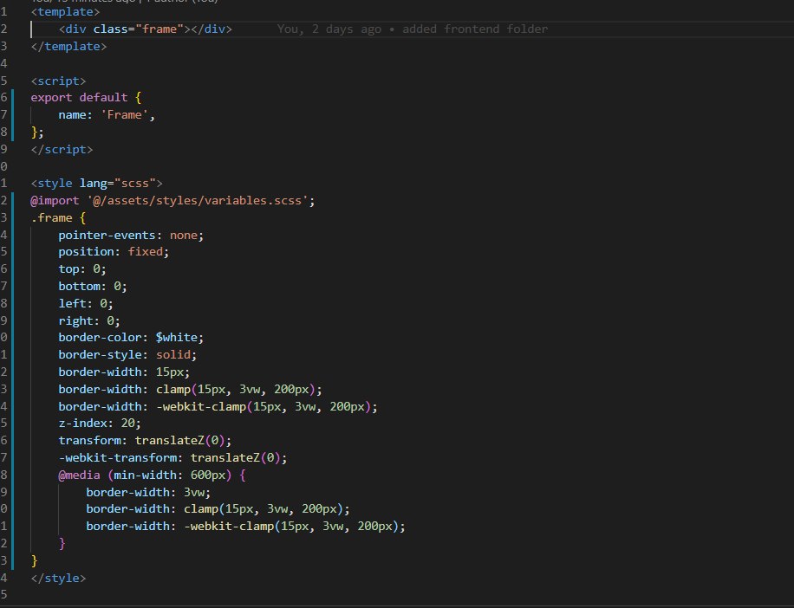Click the @import variables.scss line
The width and height of the screenshot is (794, 608).
[x=172, y=200]
